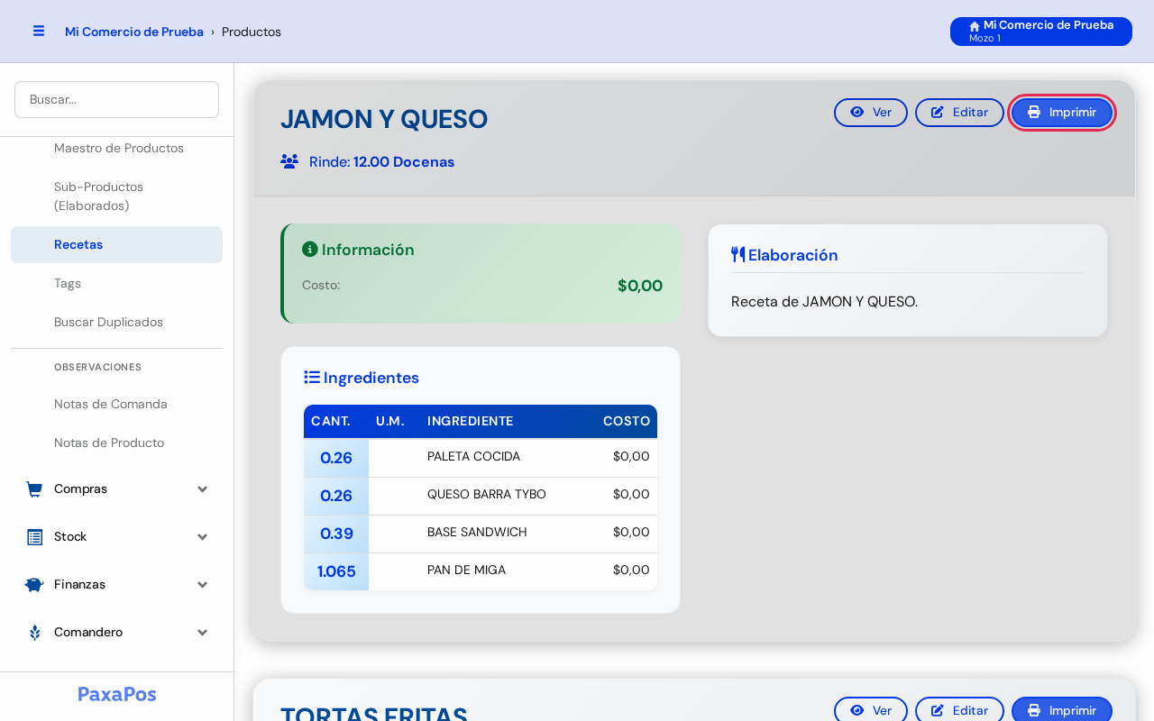The height and width of the screenshot is (721, 1154).
Task: Click the Compras shopping cart icon
Action: 34,489
